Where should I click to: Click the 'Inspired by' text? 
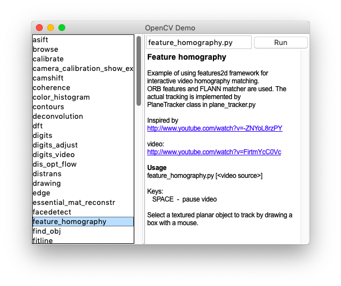163,120
